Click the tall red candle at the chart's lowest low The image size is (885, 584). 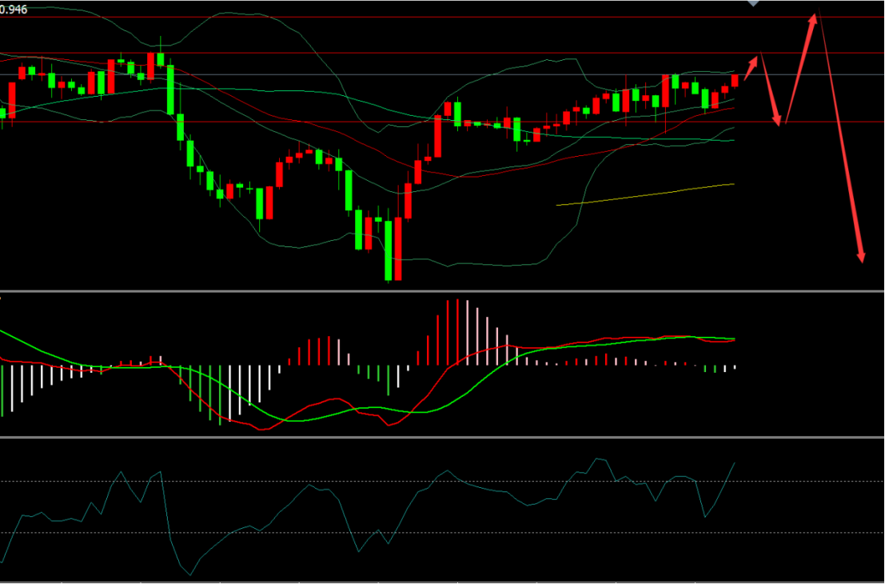coord(398,249)
